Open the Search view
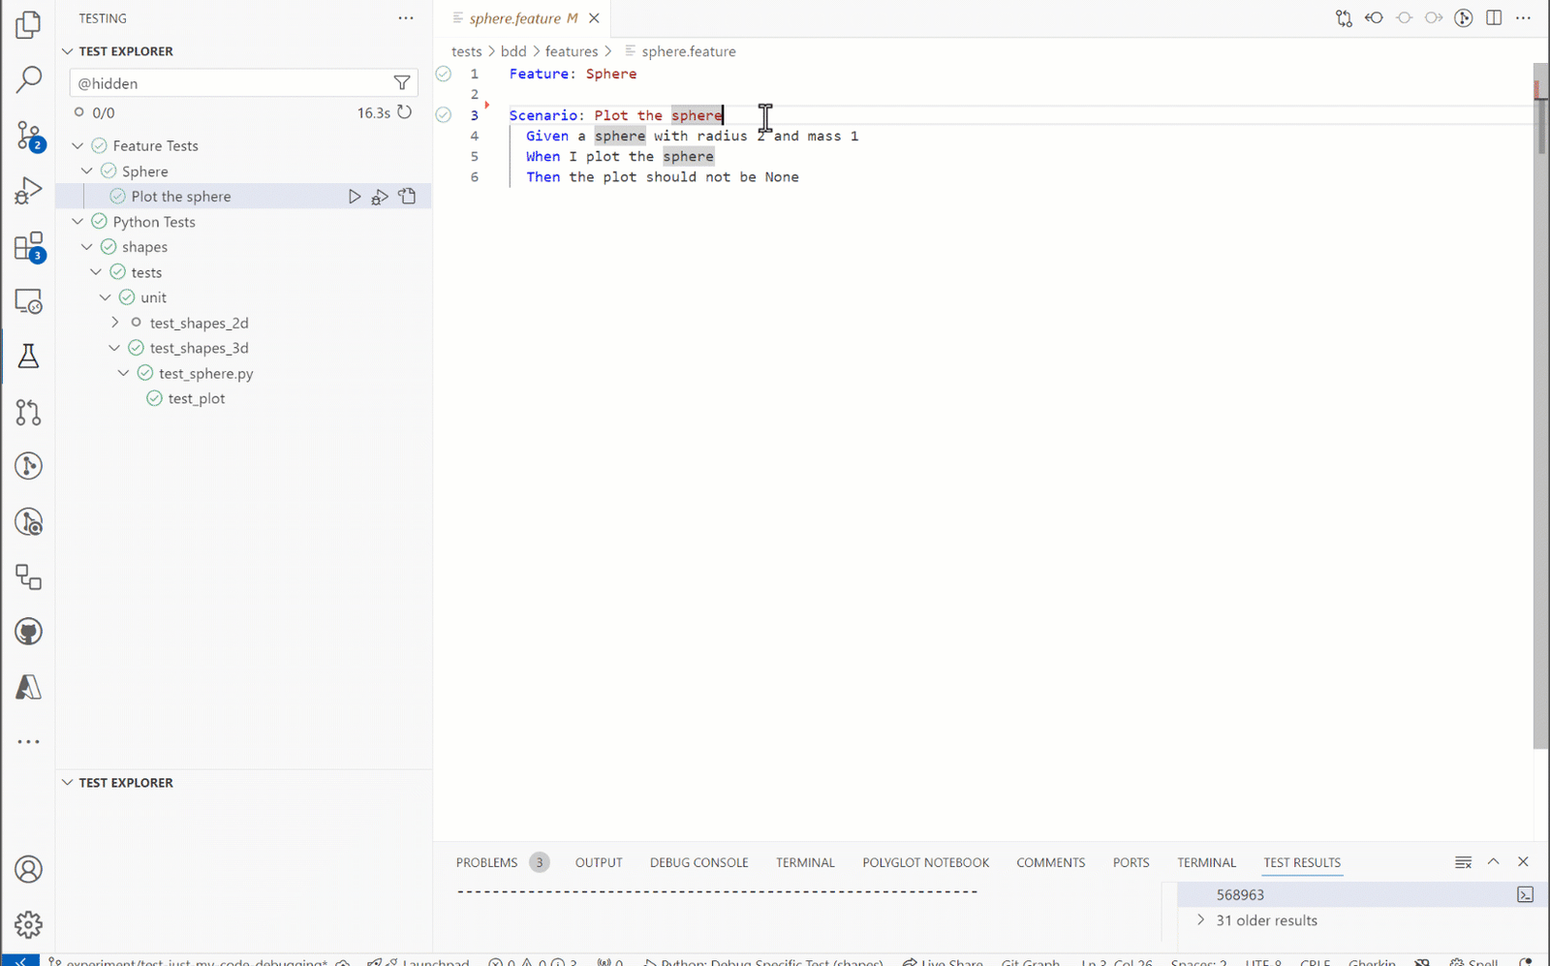The width and height of the screenshot is (1550, 966). [28, 79]
